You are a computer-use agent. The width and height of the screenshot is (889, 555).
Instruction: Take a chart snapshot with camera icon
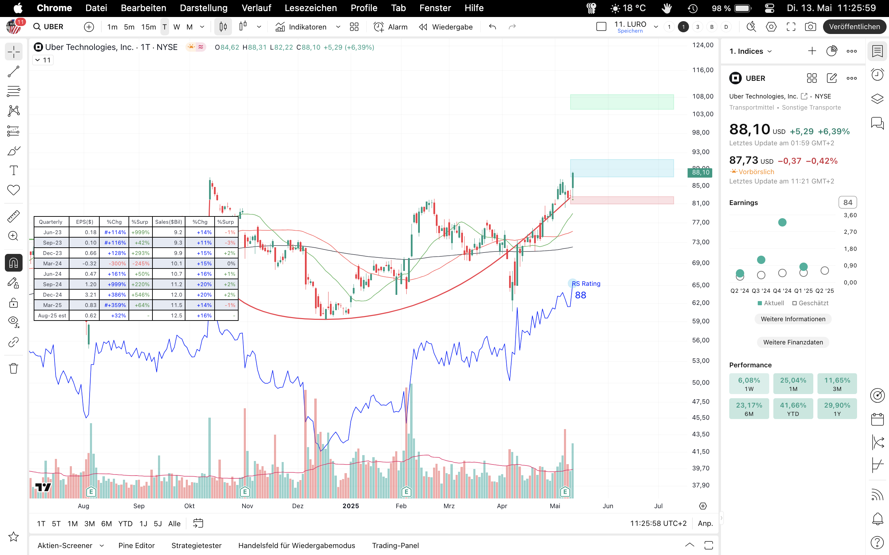[x=811, y=27]
